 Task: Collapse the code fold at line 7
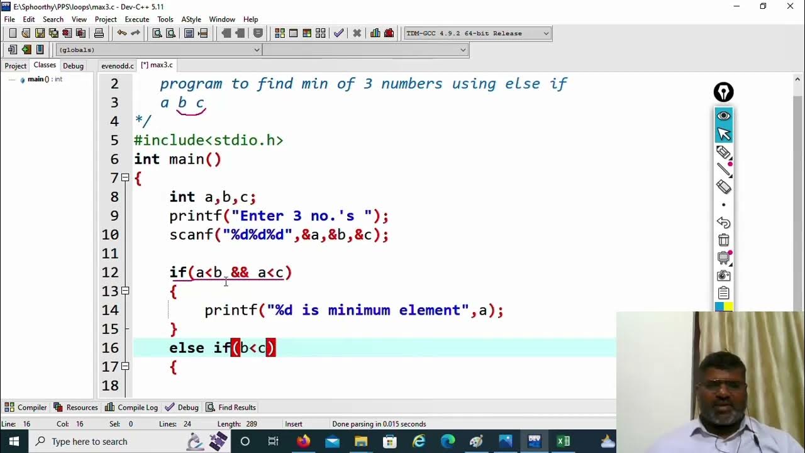click(125, 178)
